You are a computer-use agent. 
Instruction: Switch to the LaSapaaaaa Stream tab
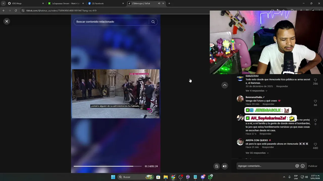click(66, 4)
